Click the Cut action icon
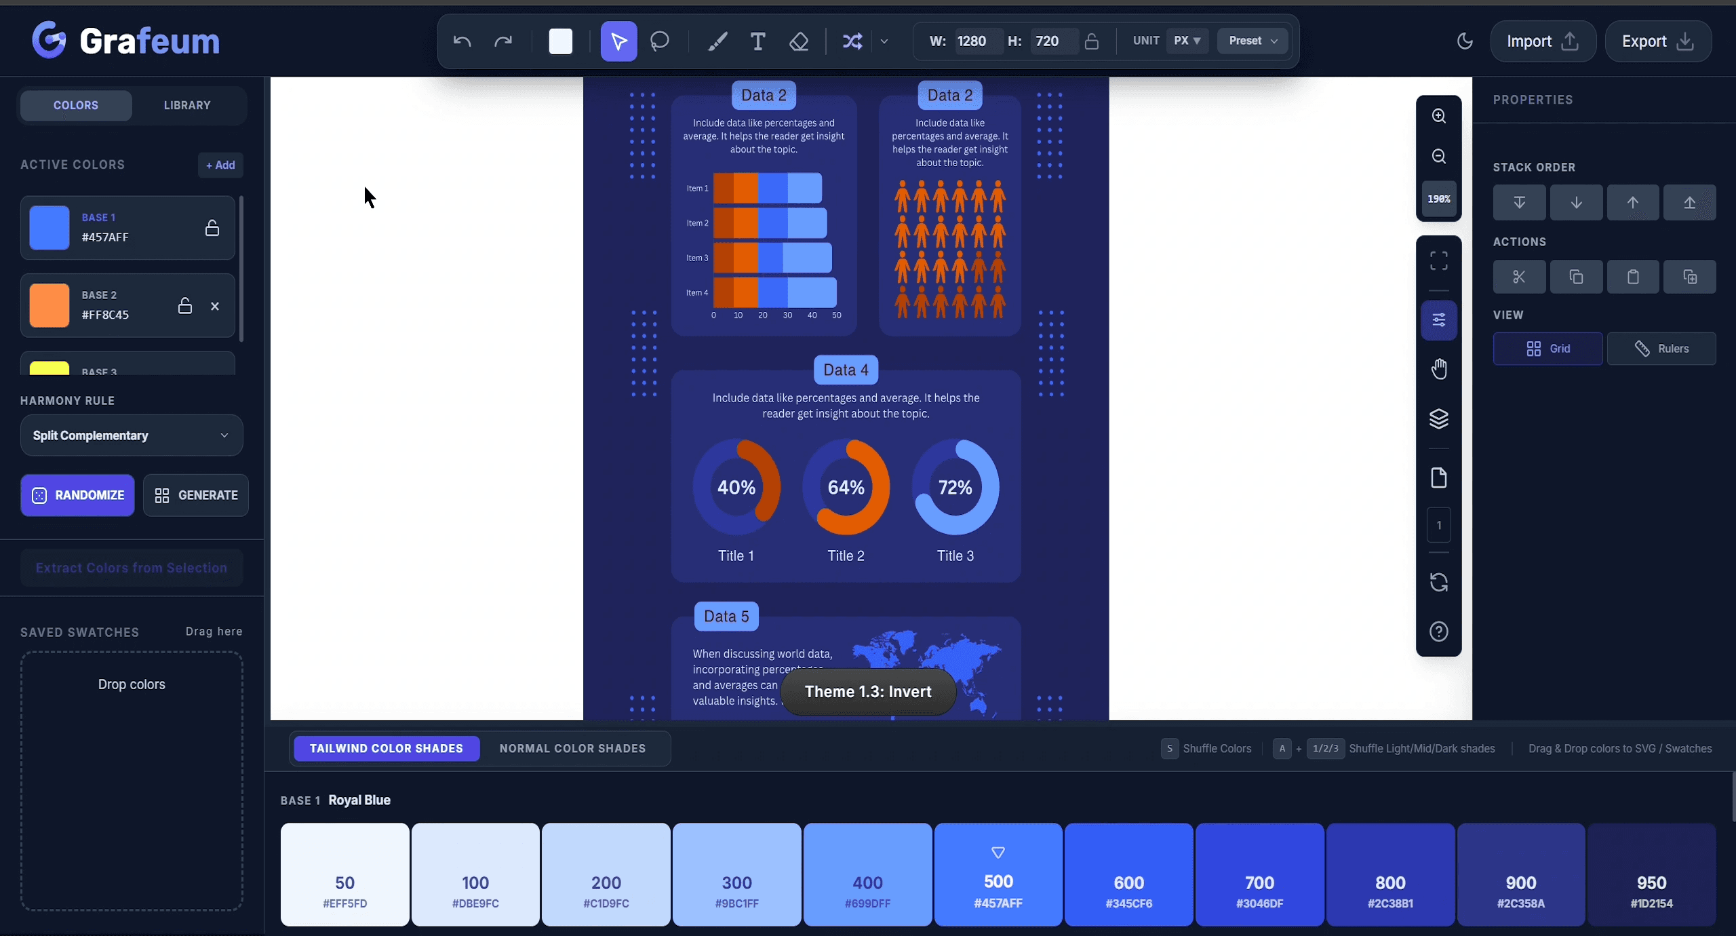Image resolution: width=1736 pixels, height=936 pixels. pyautogui.click(x=1519, y=277)
